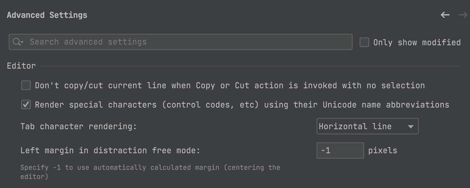Go forward using the right arrow

coord(463,15)
